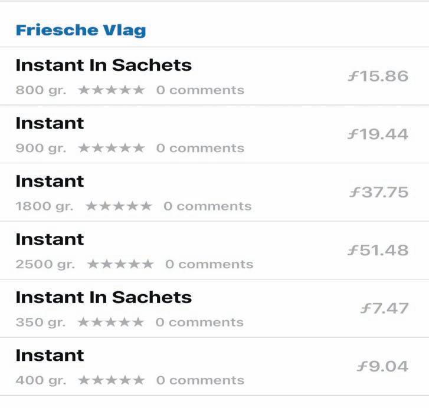View the comments for the 1800 gr. Instant
This screenshot has height=408, width=429.
pos(207,206)
